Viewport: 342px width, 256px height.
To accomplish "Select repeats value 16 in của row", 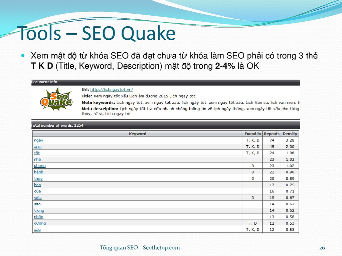I will click(272, 191).
